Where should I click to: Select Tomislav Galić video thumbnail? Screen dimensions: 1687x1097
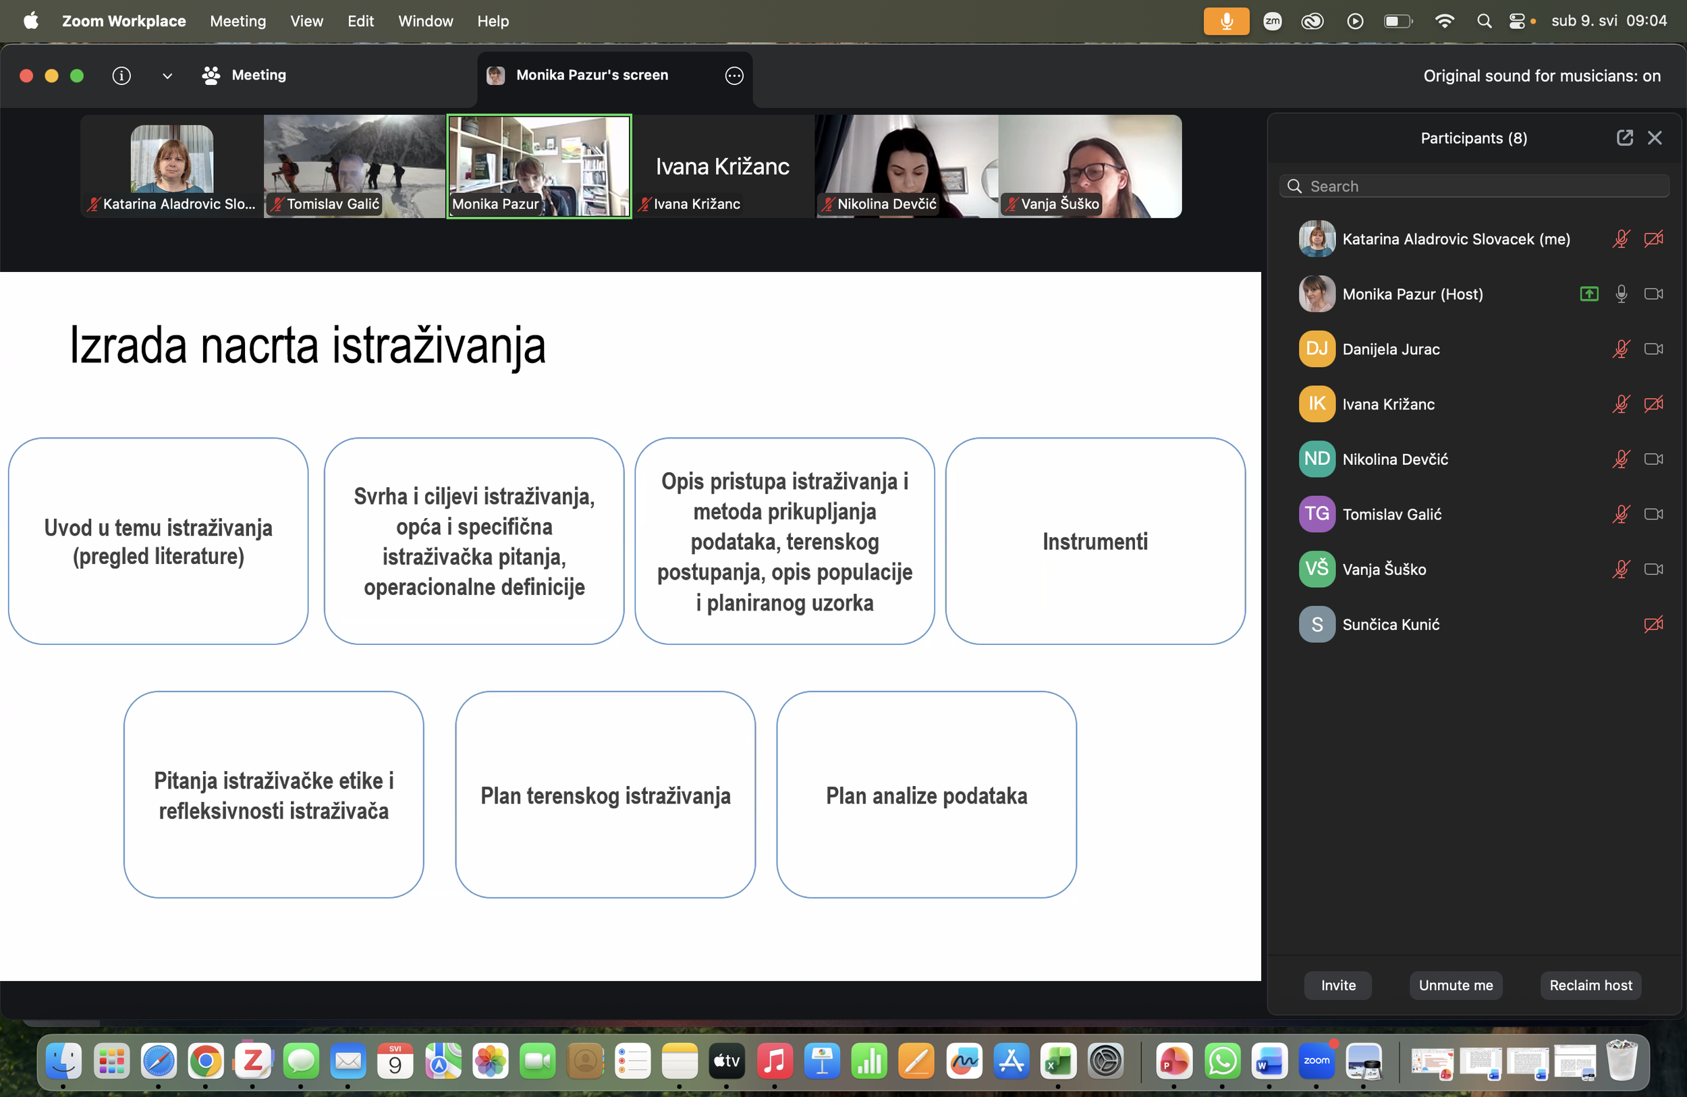(x=354, y=167)
